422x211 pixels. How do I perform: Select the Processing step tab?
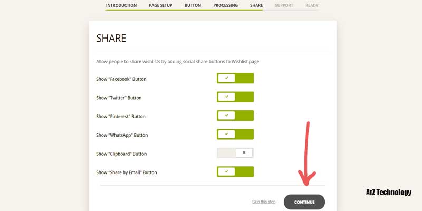tap(225, 6)
